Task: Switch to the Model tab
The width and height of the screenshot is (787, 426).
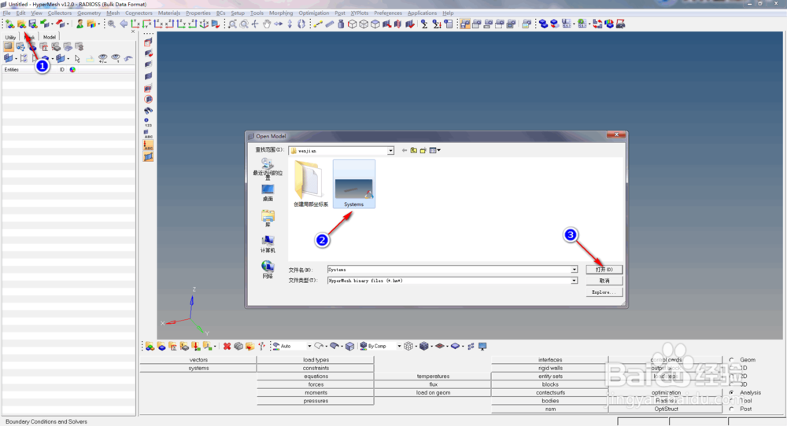Action: (x=49, y=37)
